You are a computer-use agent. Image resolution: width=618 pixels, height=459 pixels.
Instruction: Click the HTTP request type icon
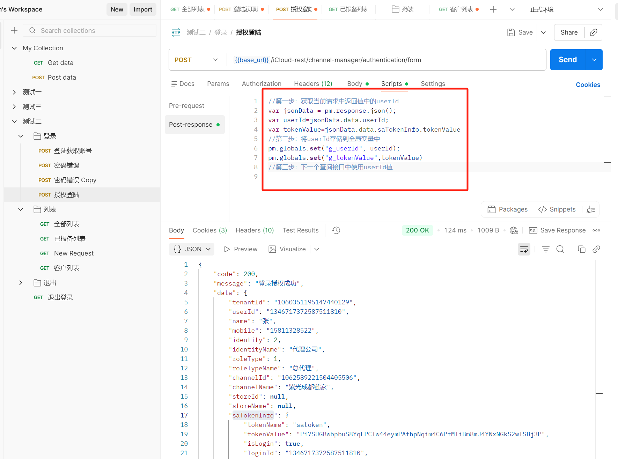click(x=176, y=32)
